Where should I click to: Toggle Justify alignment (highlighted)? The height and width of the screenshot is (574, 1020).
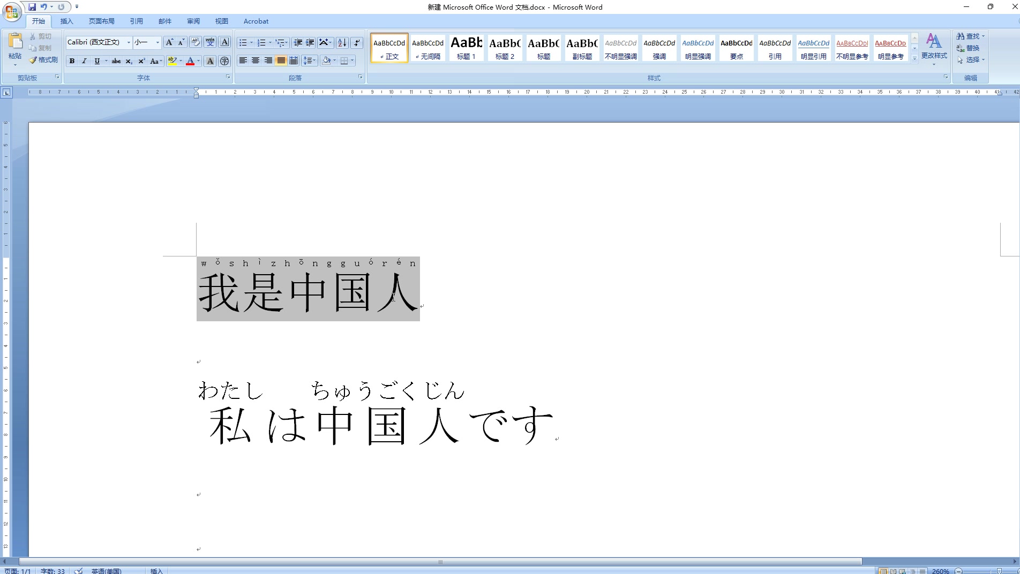[281, 61]
